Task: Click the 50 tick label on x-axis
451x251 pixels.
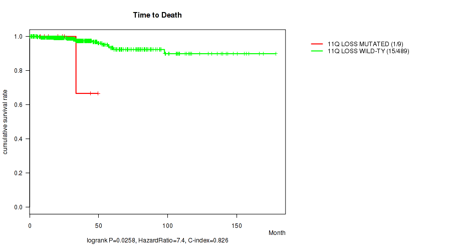Action: [99, 222]
